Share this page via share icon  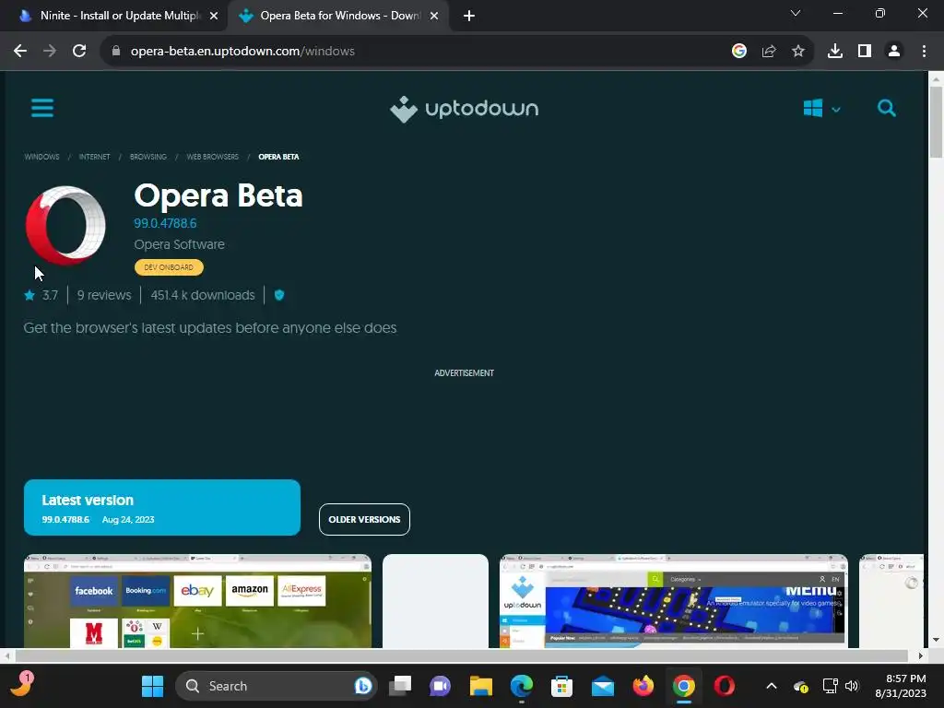(x=769, y=52)
